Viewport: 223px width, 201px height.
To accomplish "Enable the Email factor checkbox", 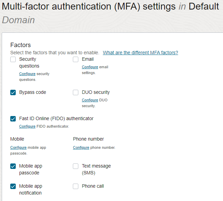I will (x=76, y=59).
